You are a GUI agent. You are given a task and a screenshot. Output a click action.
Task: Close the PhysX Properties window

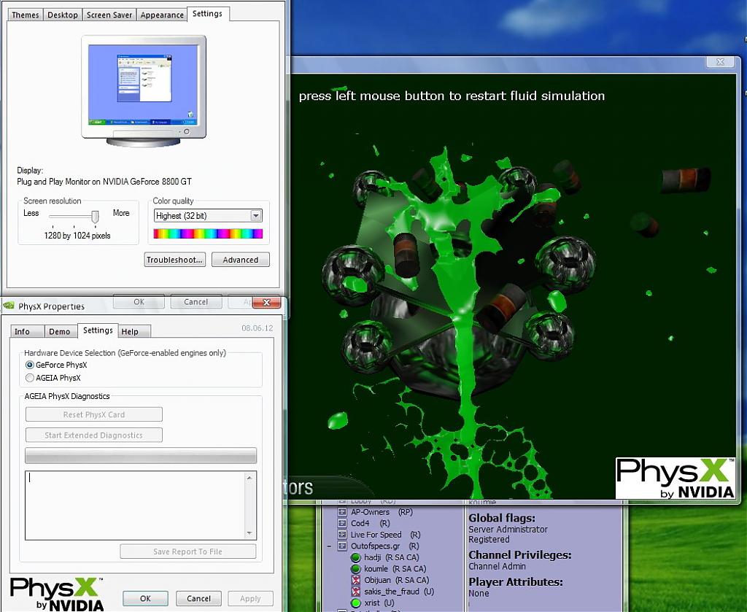tap(266, 303)
